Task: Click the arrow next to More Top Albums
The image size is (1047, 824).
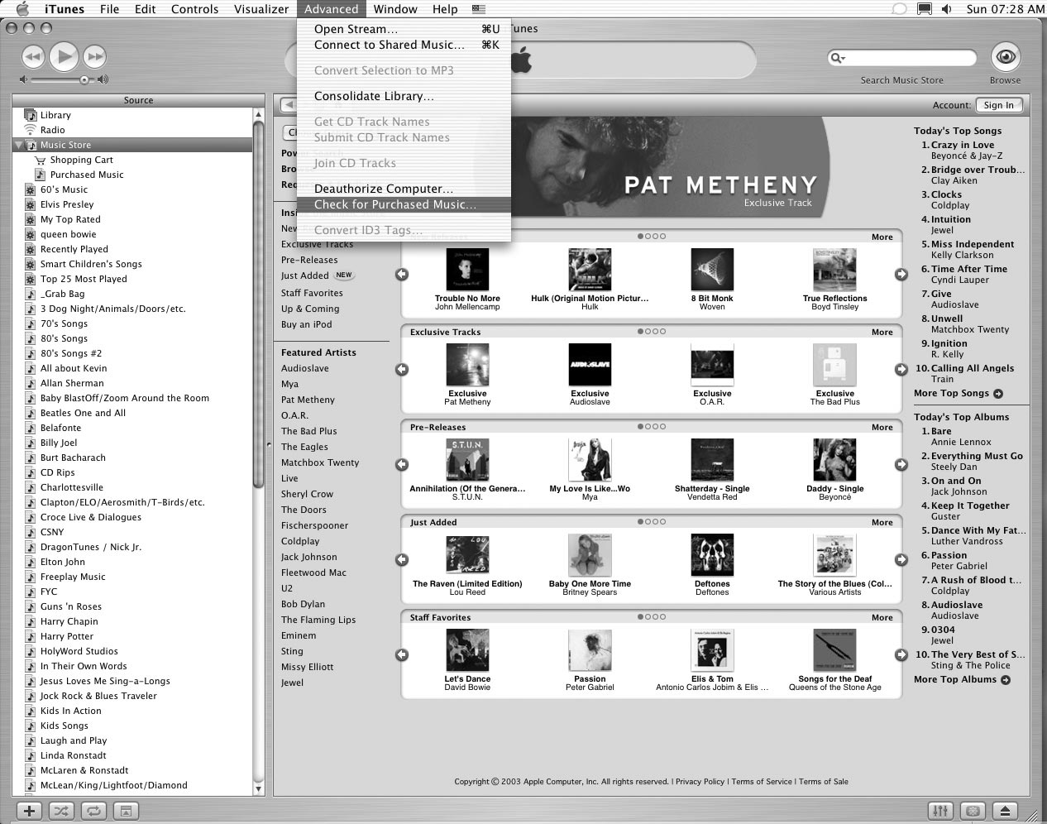Action: click(x=1006, y=680)
